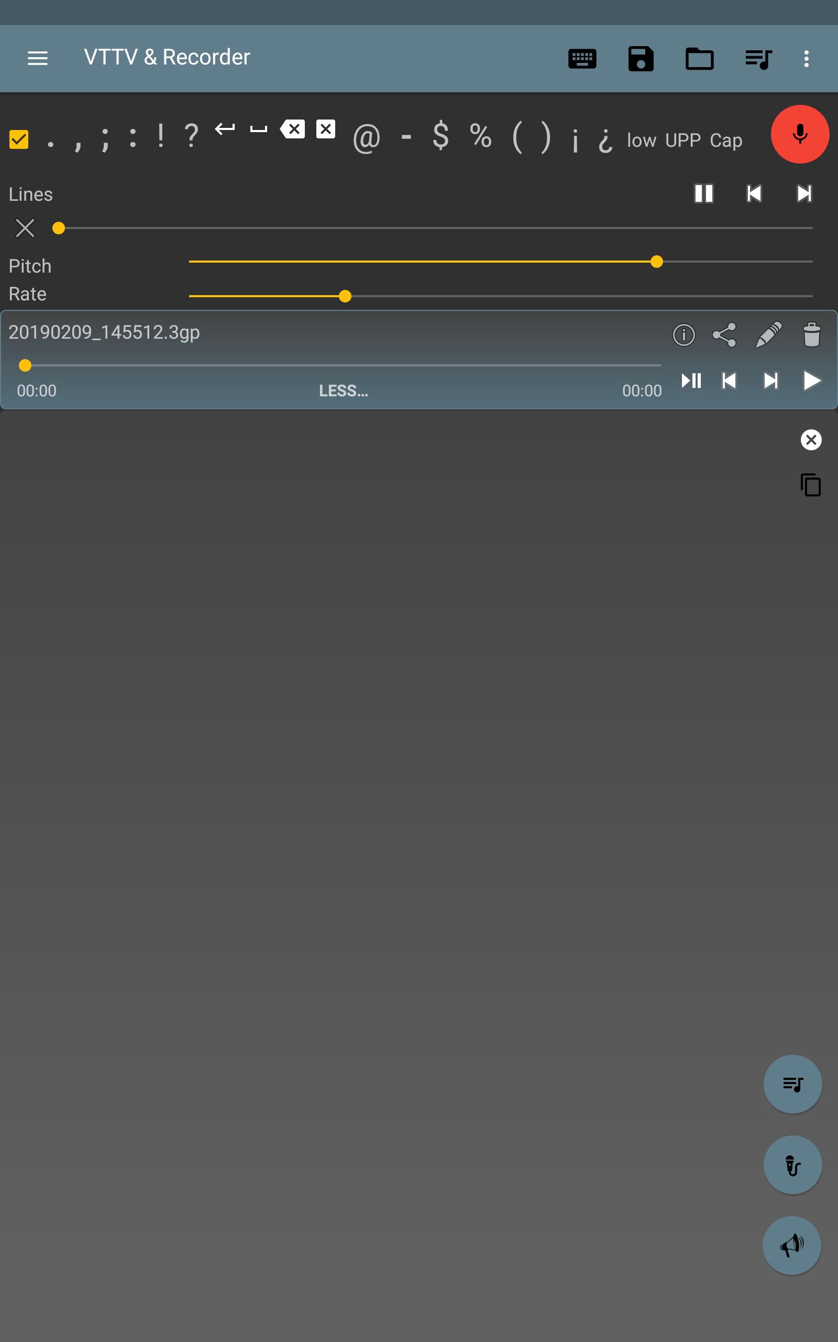Tap the floating megaphone speak button
Image resolution: width=838 pixels, height=1342 pixels.
pyautogui.click(x=792, y=1246)
